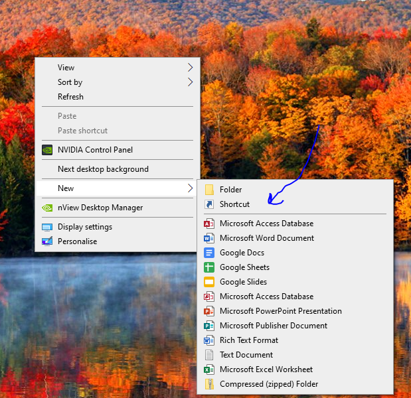Click the Personalise icon

coord(47,241)
